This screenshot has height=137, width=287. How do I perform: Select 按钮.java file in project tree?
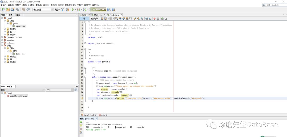point(20,54)
